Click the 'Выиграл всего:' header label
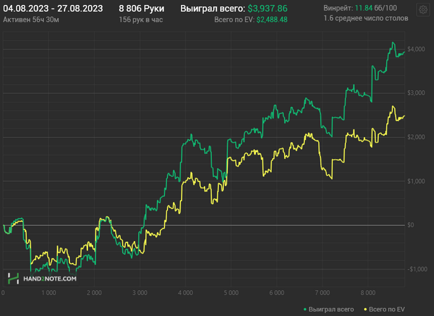Screen dimensions: 434x316 point(213,9)
